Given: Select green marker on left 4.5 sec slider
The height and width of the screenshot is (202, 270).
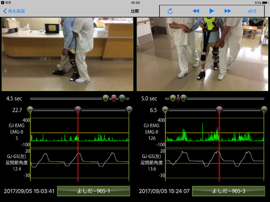Looking at the screenshot, I should [122, 99].
